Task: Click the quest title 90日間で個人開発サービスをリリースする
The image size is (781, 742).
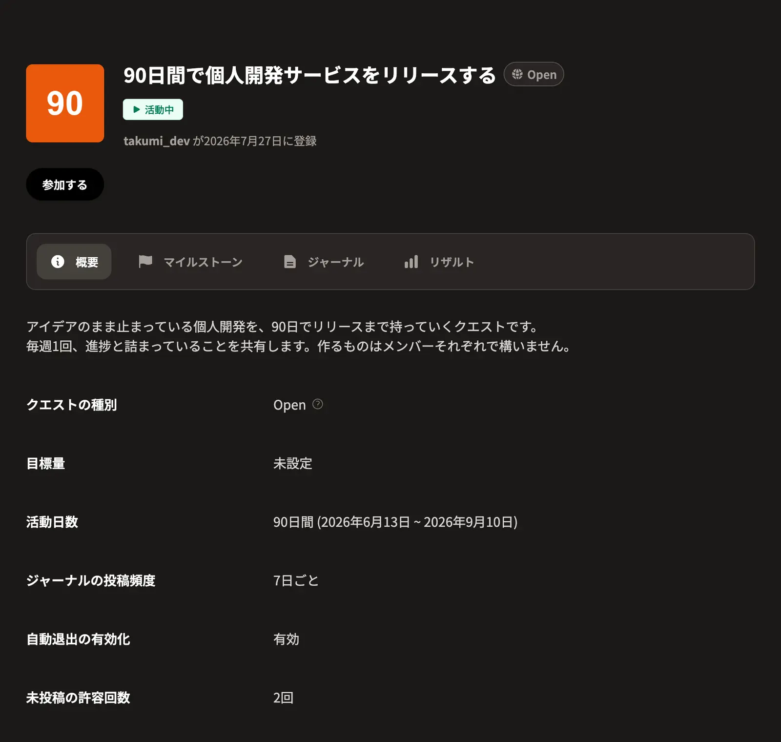Action: tap(309, 75)
